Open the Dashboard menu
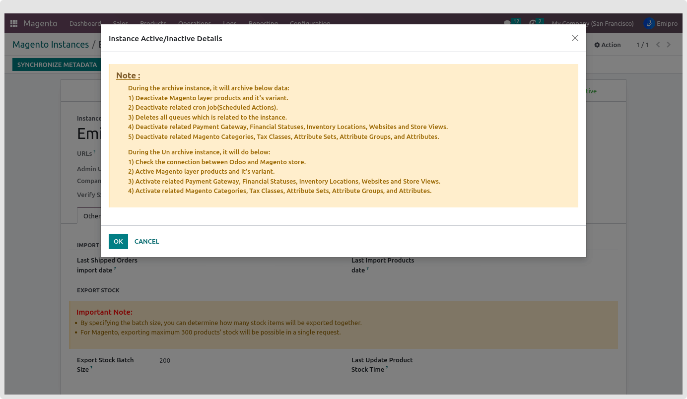This screenshot has width=687, height=399. point(85,23)
